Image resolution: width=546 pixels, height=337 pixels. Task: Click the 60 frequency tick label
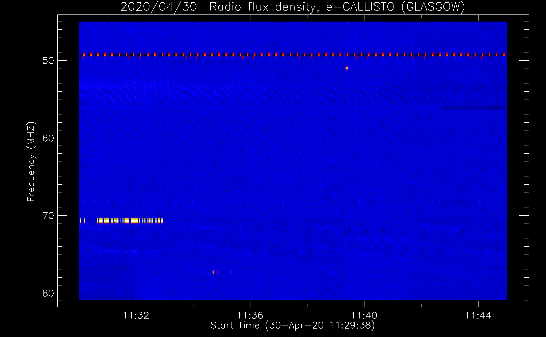[x=48, y=138]
